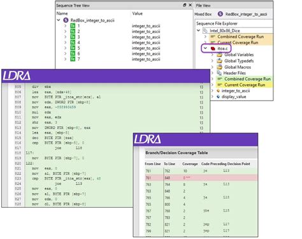This screenshot has height=239, width=302.
Task: Click the Header Files icon
Action: 219,73
